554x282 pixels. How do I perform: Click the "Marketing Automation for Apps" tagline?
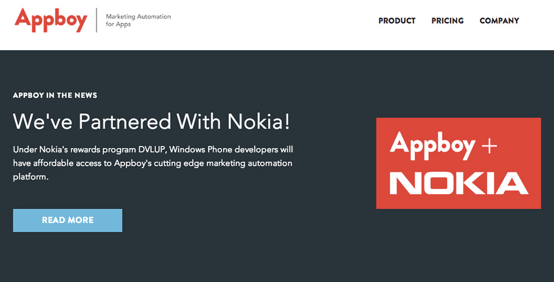coord(138,20)
